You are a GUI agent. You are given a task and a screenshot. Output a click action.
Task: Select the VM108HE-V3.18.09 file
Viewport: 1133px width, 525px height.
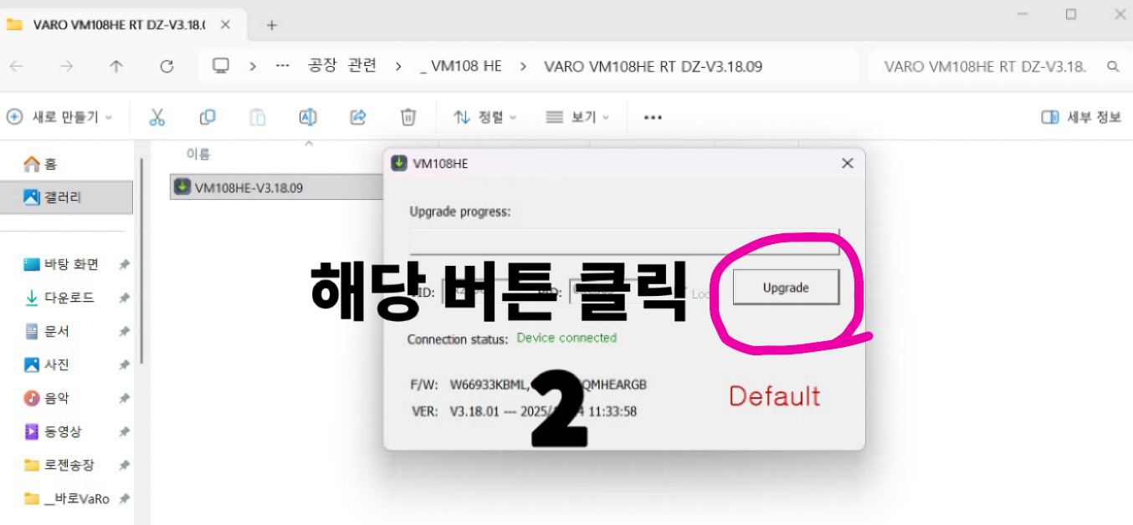(x=276, y=187)
